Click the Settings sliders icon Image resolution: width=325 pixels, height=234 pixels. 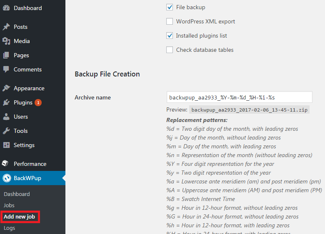tap(6, 145)
